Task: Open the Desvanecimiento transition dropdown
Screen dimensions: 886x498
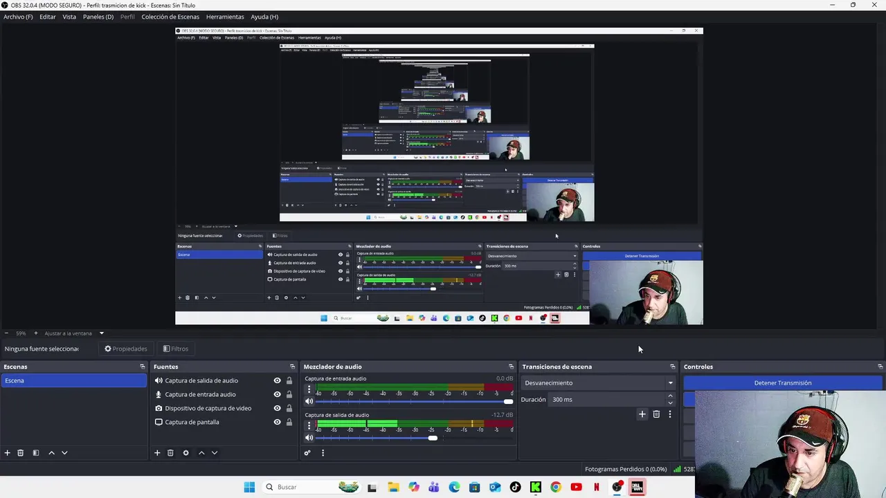Action: tap(599, 383)
